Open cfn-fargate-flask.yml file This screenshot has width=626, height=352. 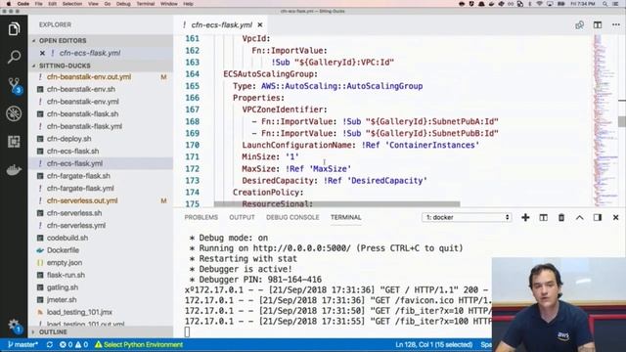pos(80,188)
